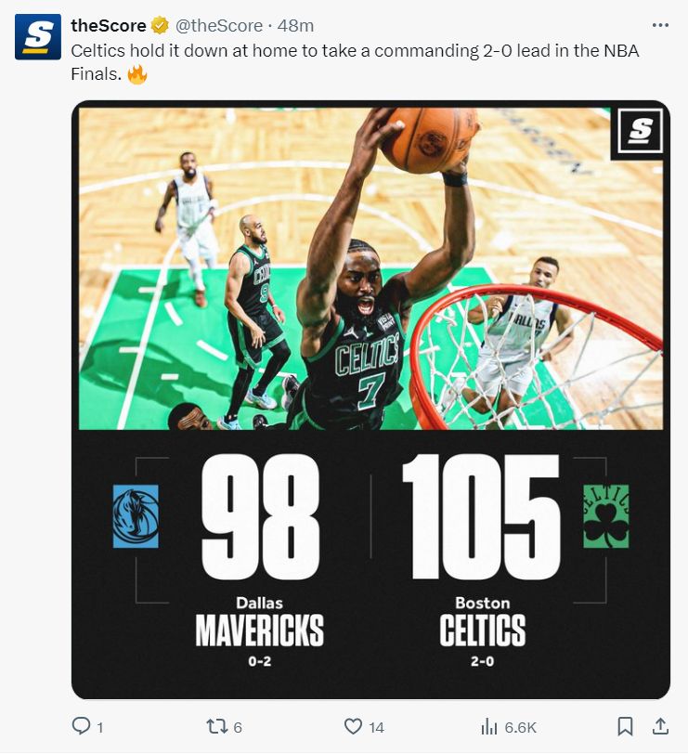Viewport: 688px width, 754px height.
Task: Bookmark this tweet
Action: pyautogui.click(x=625, y=726)
